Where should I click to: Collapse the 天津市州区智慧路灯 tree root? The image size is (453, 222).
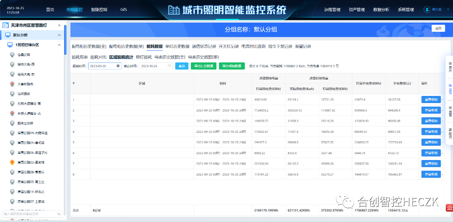(x=59, y=25)
